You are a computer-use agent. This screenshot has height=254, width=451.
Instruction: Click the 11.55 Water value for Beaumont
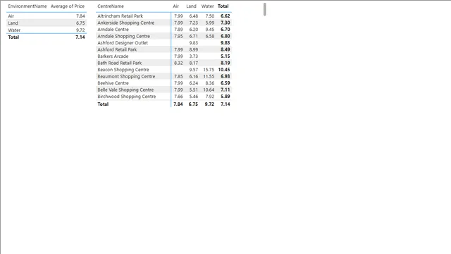[209, 76]
